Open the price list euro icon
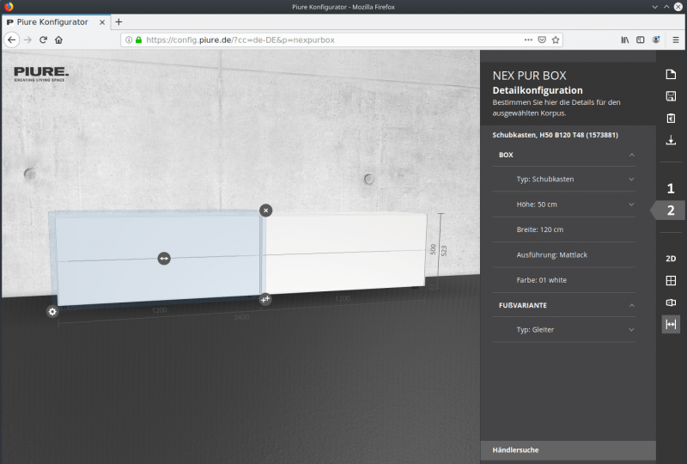The width and height of the screenshot is (687, 464). (671, 118)
